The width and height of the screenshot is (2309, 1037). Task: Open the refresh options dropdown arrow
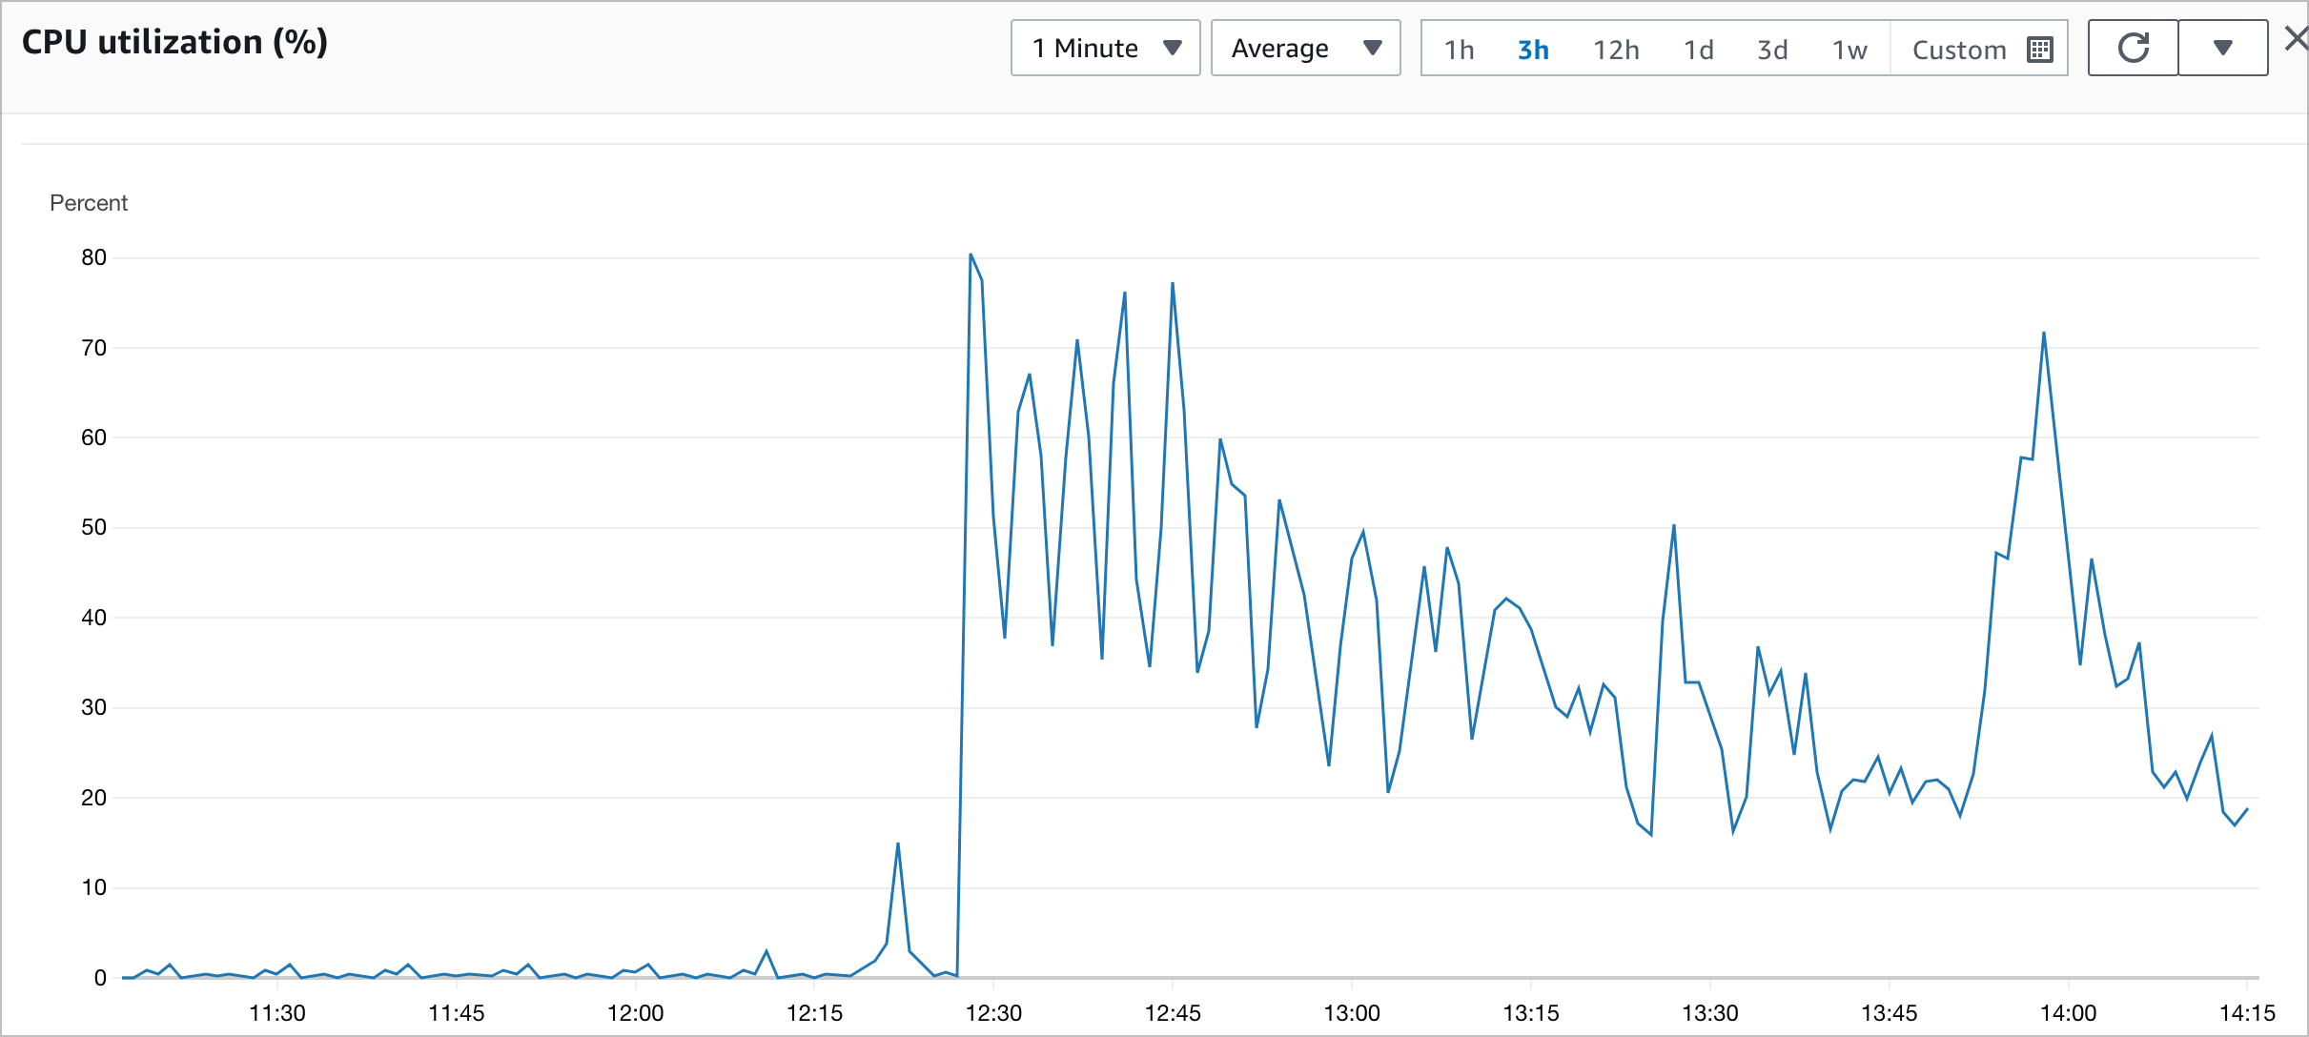point(2222,48)
